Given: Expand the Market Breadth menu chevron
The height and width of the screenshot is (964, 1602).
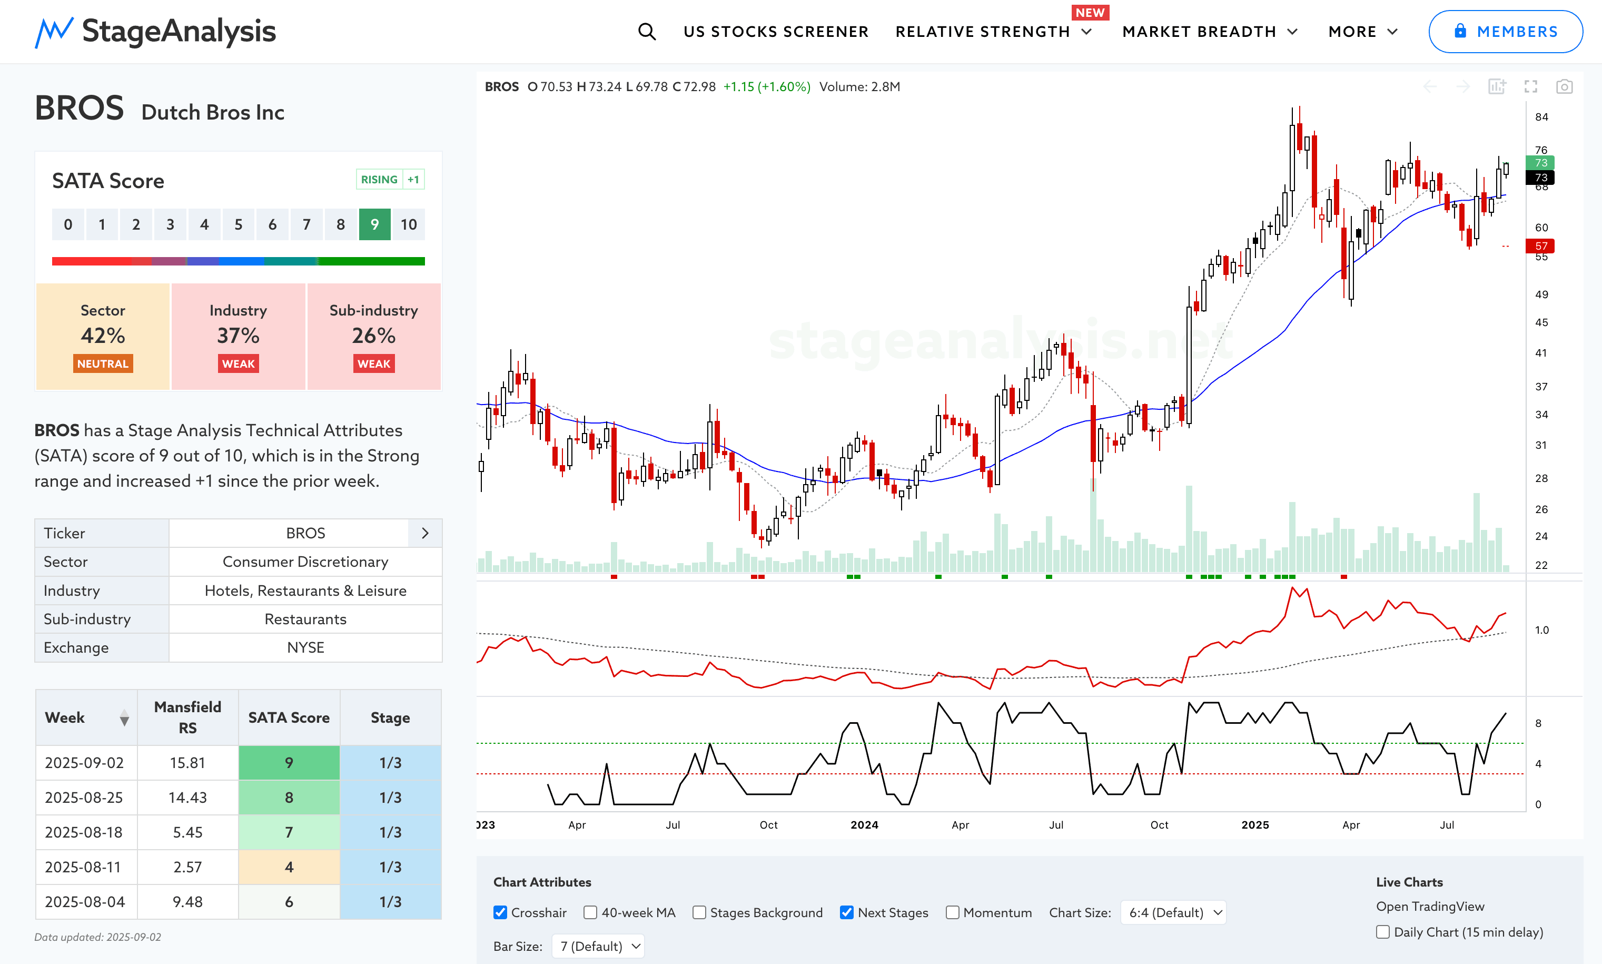Looking at the screenshot, I should (1292, 32).
